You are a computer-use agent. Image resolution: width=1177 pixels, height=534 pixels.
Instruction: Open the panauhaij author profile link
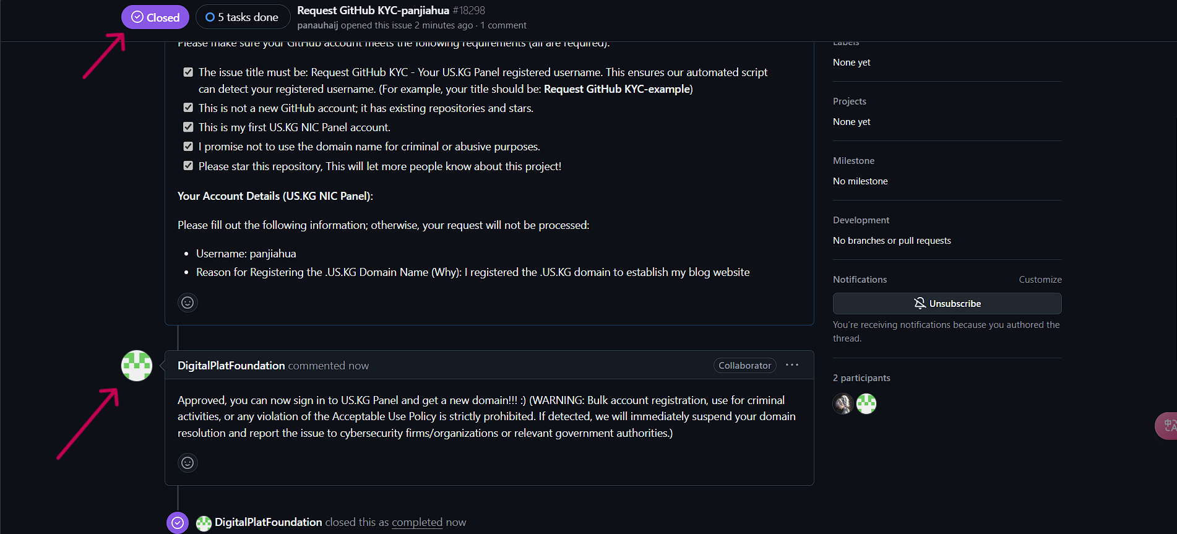coord(317,25)
